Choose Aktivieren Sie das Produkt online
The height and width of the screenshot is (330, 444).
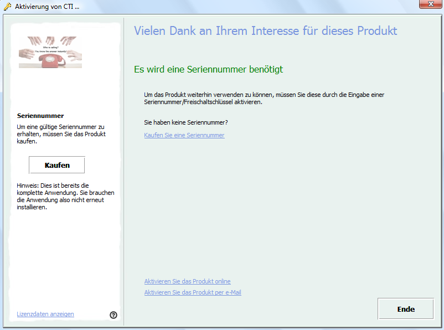tap(187, 281)
